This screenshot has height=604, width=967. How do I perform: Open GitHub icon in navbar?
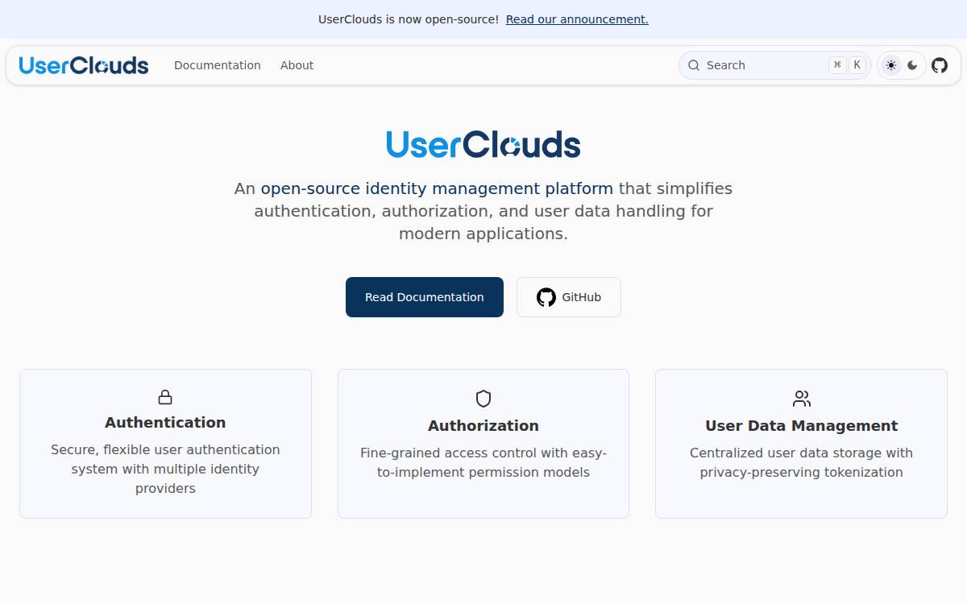coord(940,65)
